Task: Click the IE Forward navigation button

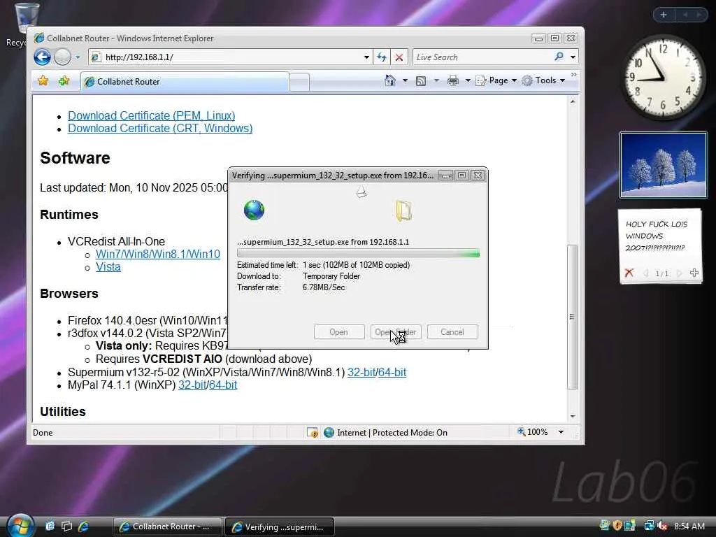Action: pyautogui.click(x=62, y=57)
